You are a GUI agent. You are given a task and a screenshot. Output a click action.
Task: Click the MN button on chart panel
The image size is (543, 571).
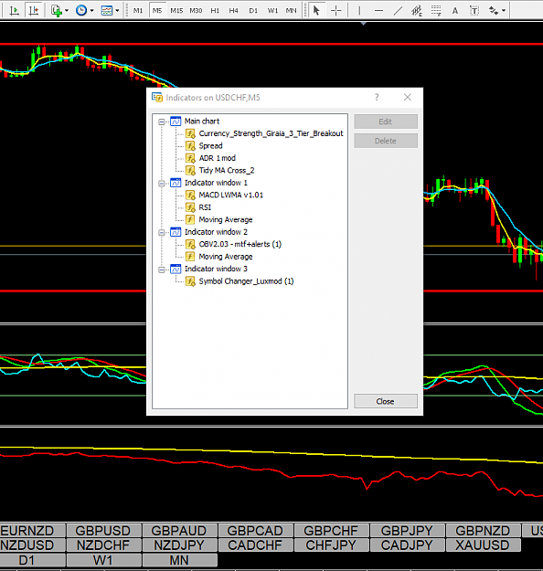(x=179, y=560)
